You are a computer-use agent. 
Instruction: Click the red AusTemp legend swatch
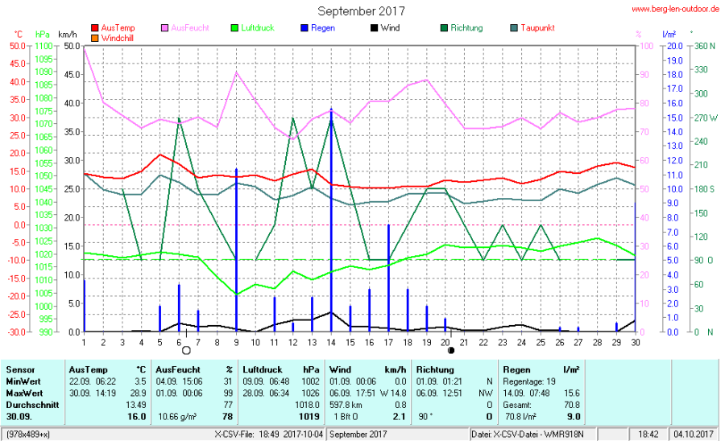pos(95,28)
